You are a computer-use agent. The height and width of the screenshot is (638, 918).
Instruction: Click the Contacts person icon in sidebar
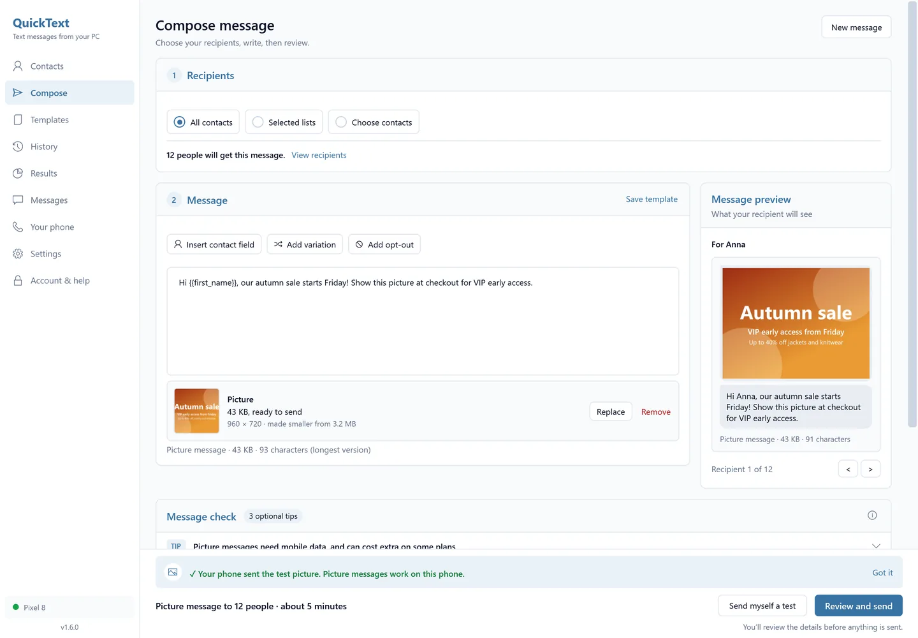tap(18, 66)
